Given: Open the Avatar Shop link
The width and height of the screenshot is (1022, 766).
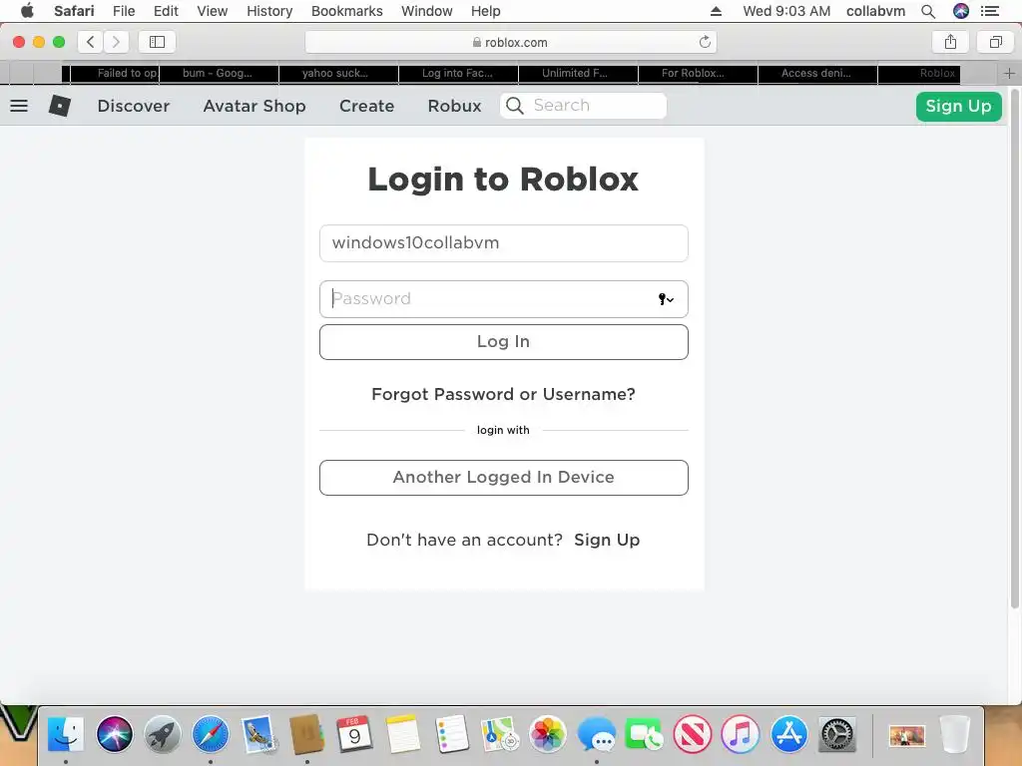Looking at the screenshot, I should pos(255,106).
